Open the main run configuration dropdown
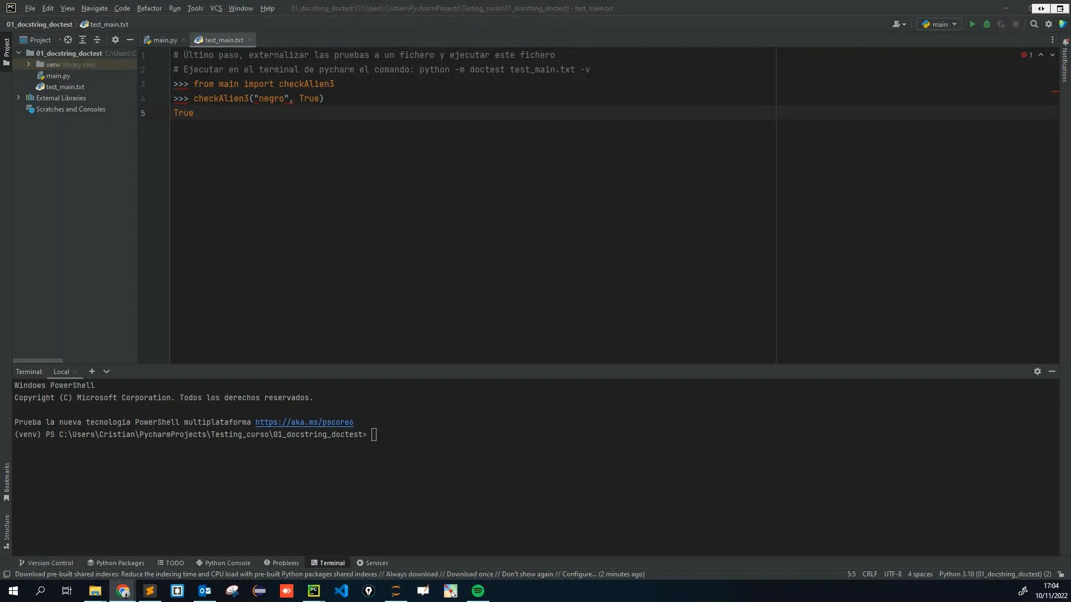This screenshot has height=602, width=1071. pyautogui.click(x=939, y=24)
